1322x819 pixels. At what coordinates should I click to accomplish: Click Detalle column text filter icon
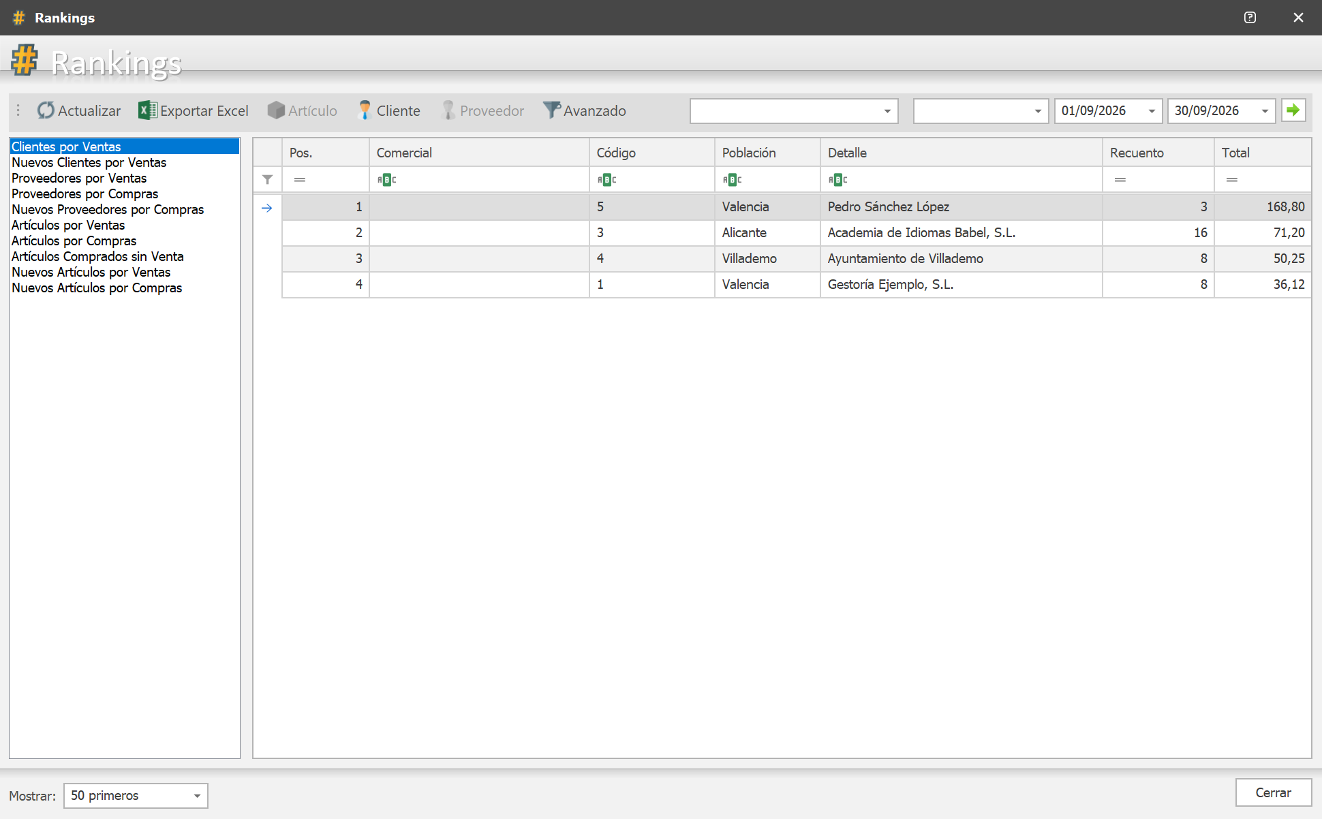click(x=837, y=180)
